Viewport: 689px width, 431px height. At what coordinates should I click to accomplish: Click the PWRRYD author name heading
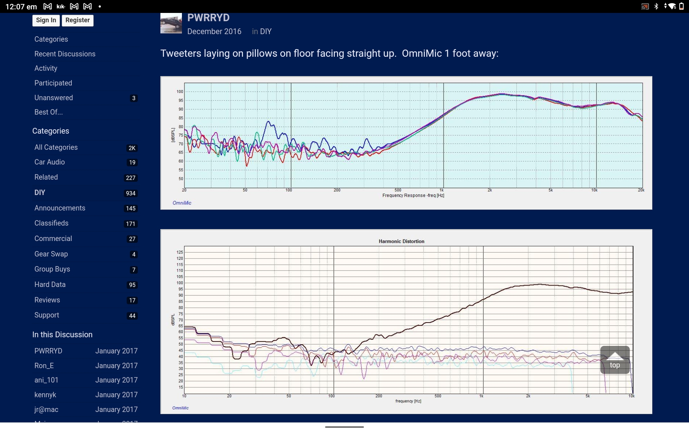(x=208, y=18)
